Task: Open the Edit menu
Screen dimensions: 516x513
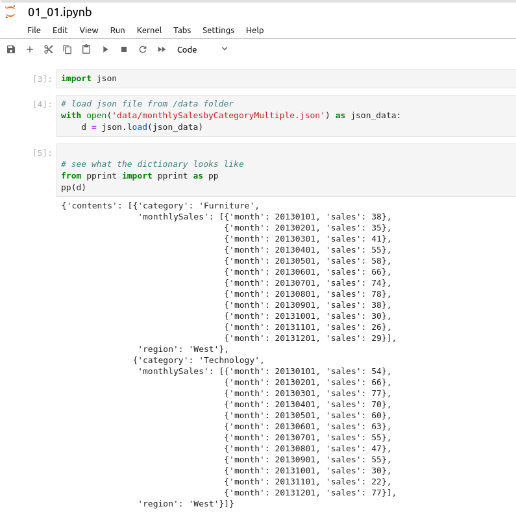Action: (x=60, y=30)
